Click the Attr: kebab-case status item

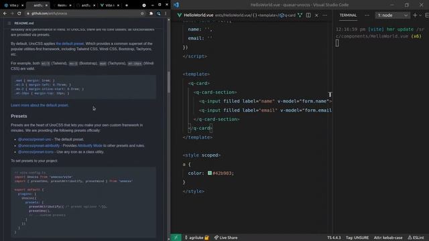pos(388,238)
